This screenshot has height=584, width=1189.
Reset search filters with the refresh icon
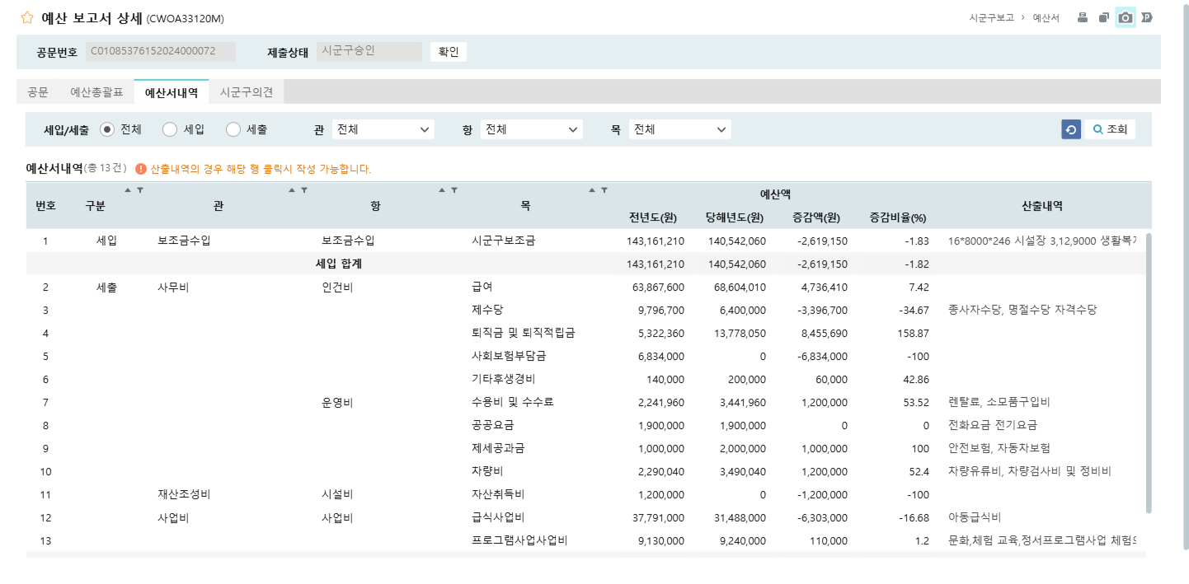point(1071,129)
